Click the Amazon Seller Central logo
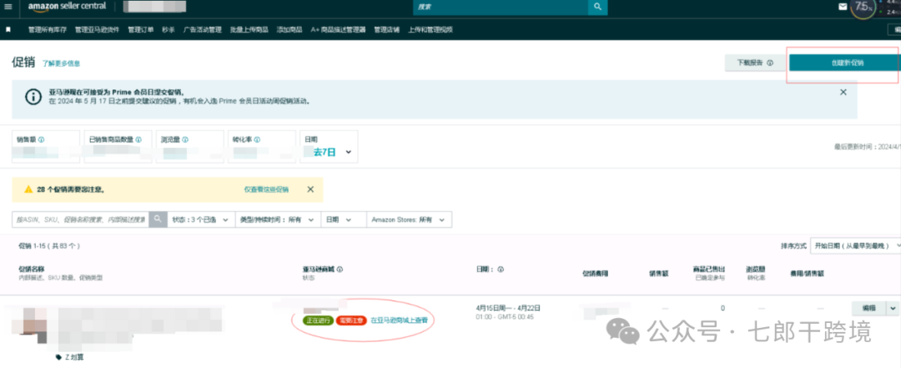This screenshot has width=901, height=368. [x=67, y=7]
